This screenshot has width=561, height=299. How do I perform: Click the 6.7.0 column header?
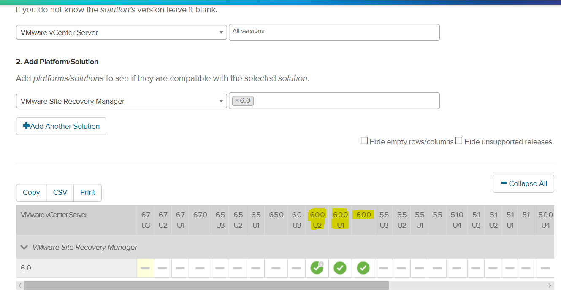(200, 220)
